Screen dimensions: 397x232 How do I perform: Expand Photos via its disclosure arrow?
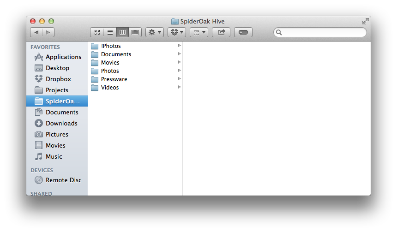[179, 70]
